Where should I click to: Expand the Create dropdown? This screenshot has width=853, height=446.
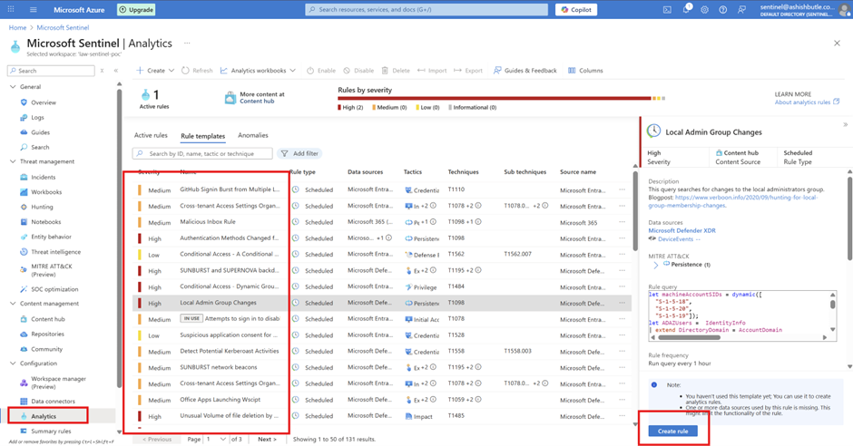(x=155, y=71)
